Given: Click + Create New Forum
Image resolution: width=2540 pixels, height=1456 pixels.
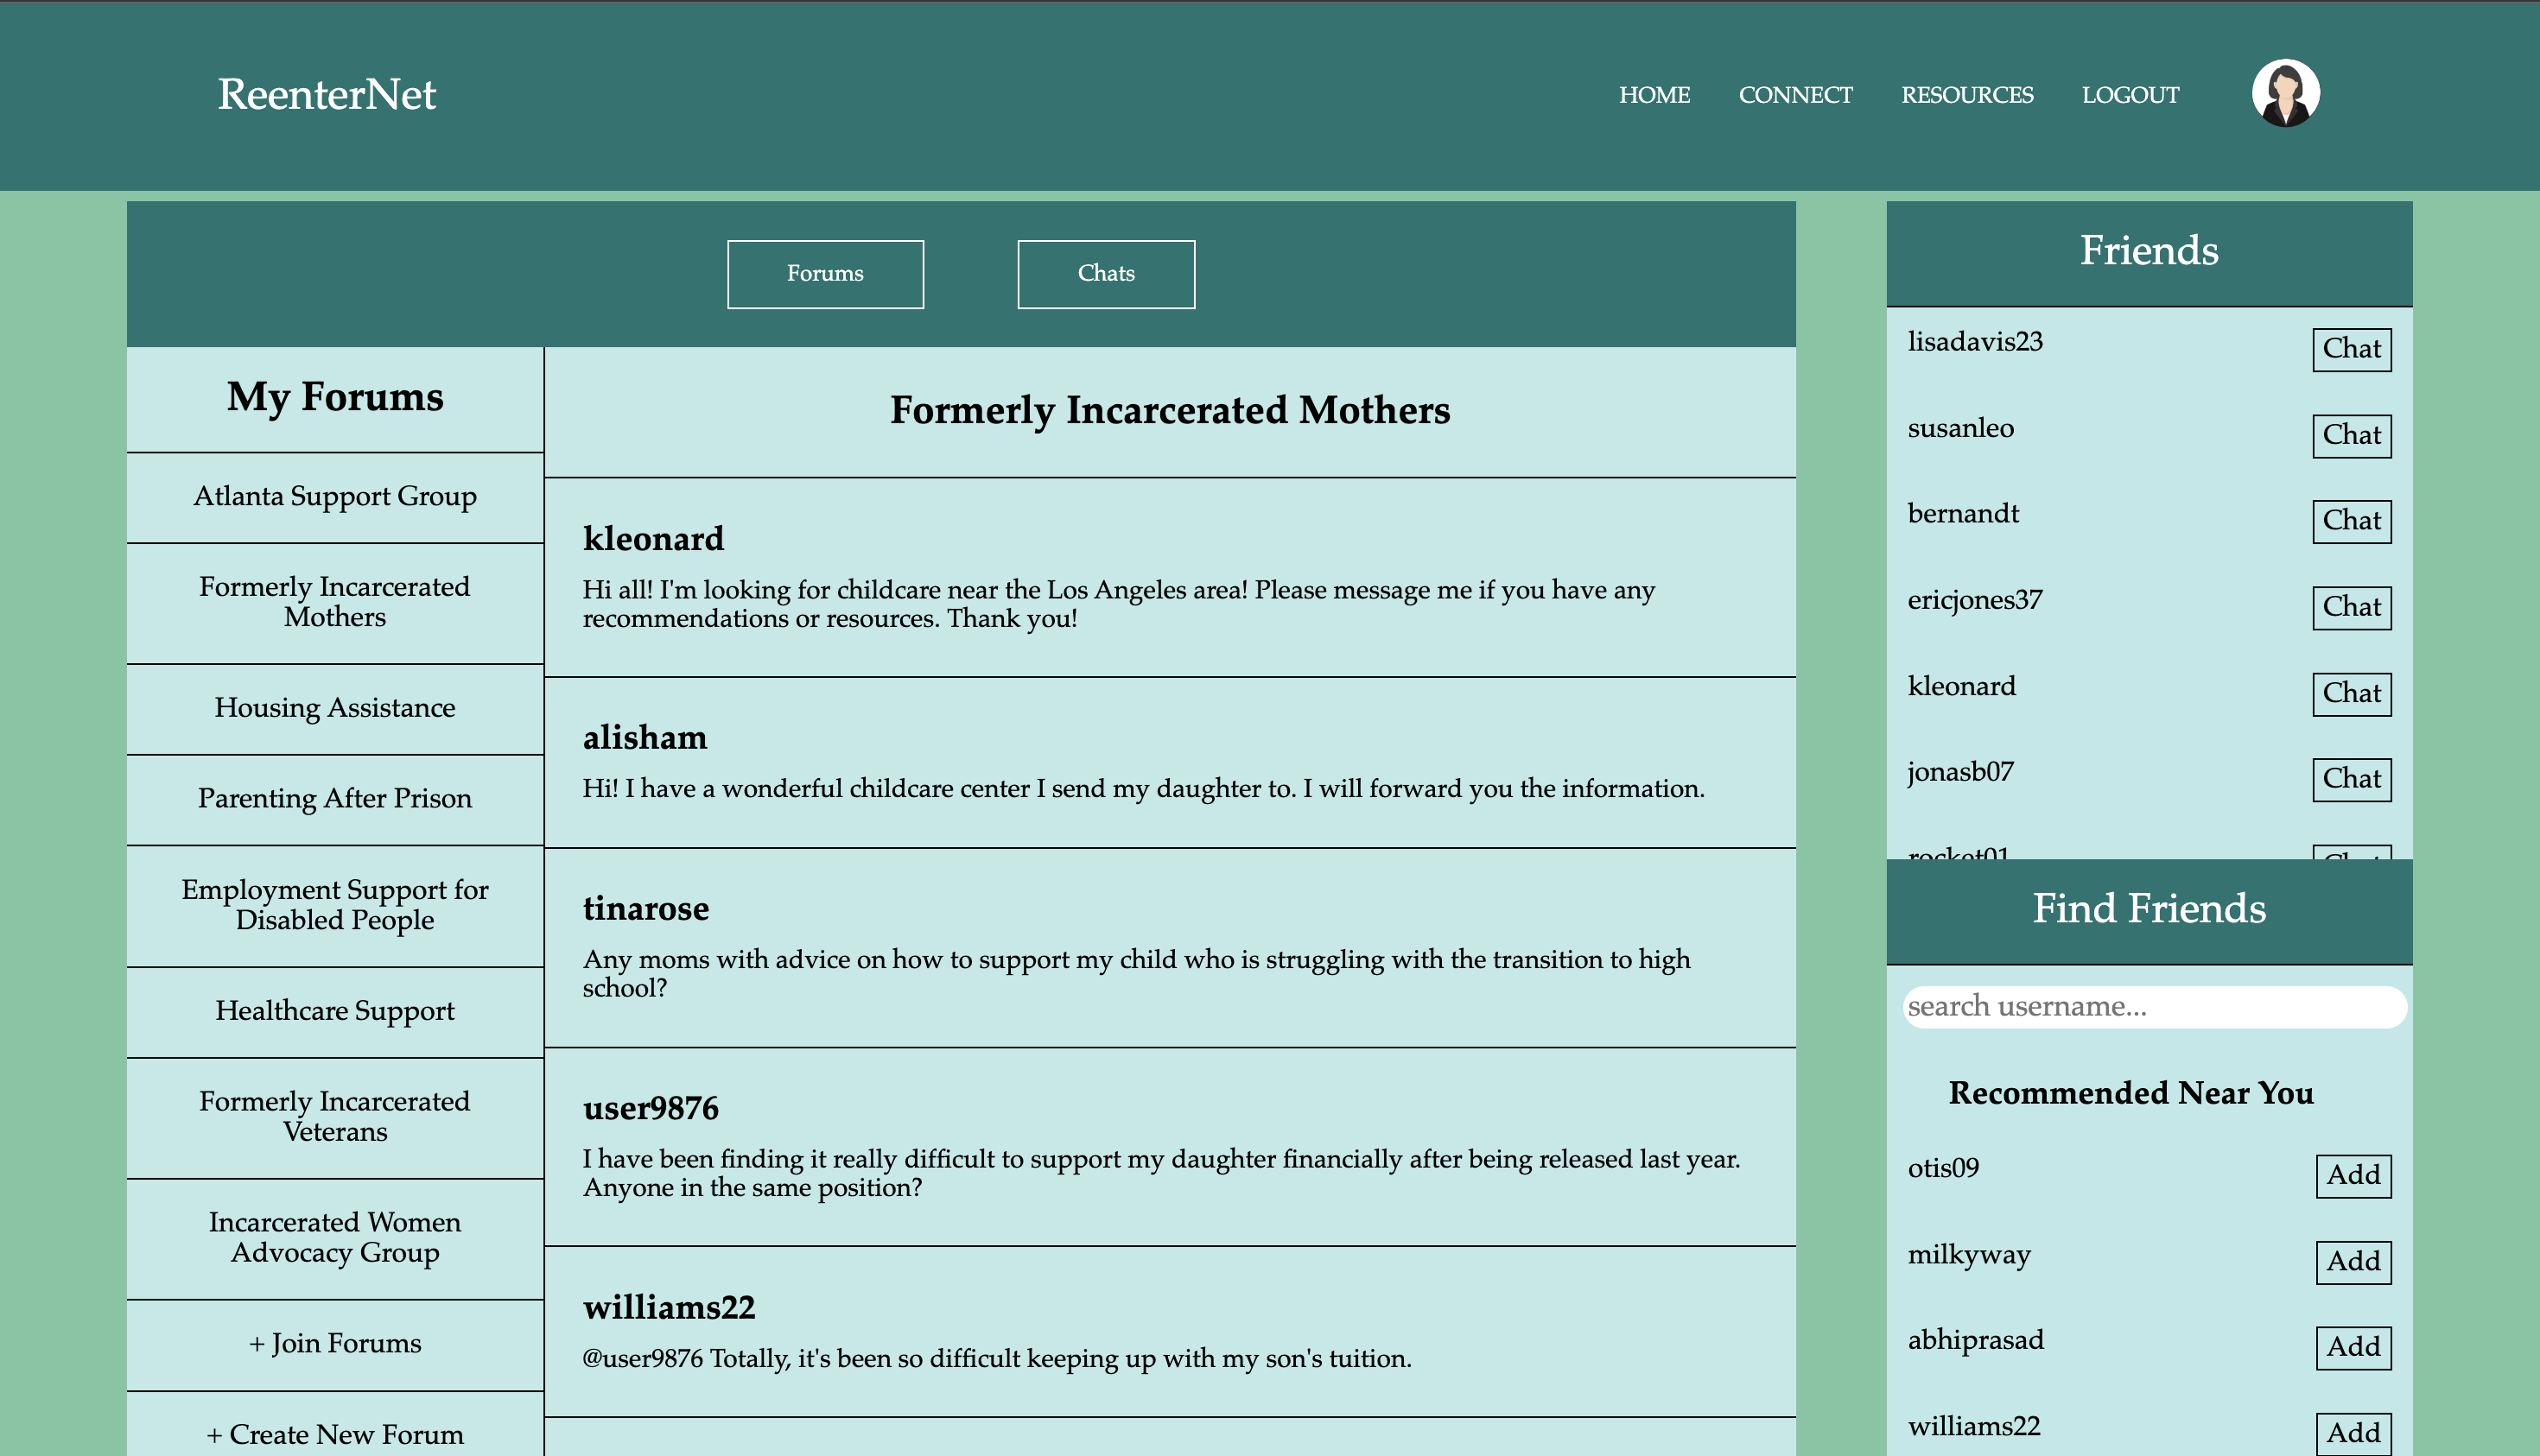Looking at the screenshot, I should click(335, 1434).
